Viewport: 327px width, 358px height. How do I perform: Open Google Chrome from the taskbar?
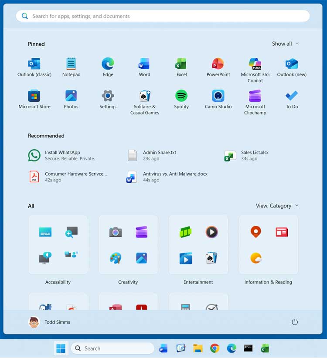coord(215,348)
